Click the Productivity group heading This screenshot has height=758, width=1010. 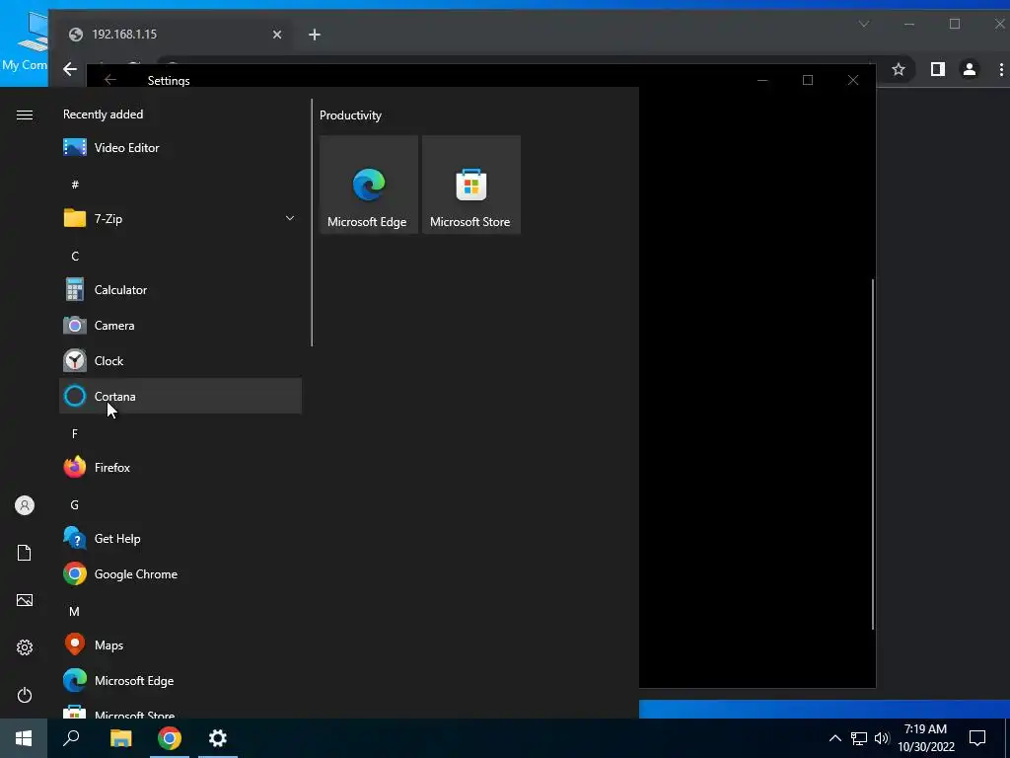click(x=350, y=115)
